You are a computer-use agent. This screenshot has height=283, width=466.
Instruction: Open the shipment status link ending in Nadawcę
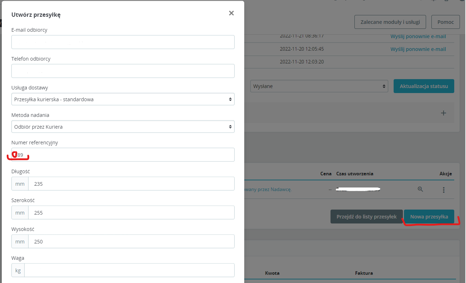pyautogui.click(x=268, y=189)
